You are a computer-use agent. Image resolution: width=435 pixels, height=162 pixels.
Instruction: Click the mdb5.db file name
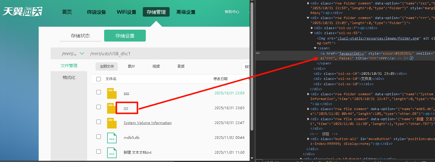(132, 138)
